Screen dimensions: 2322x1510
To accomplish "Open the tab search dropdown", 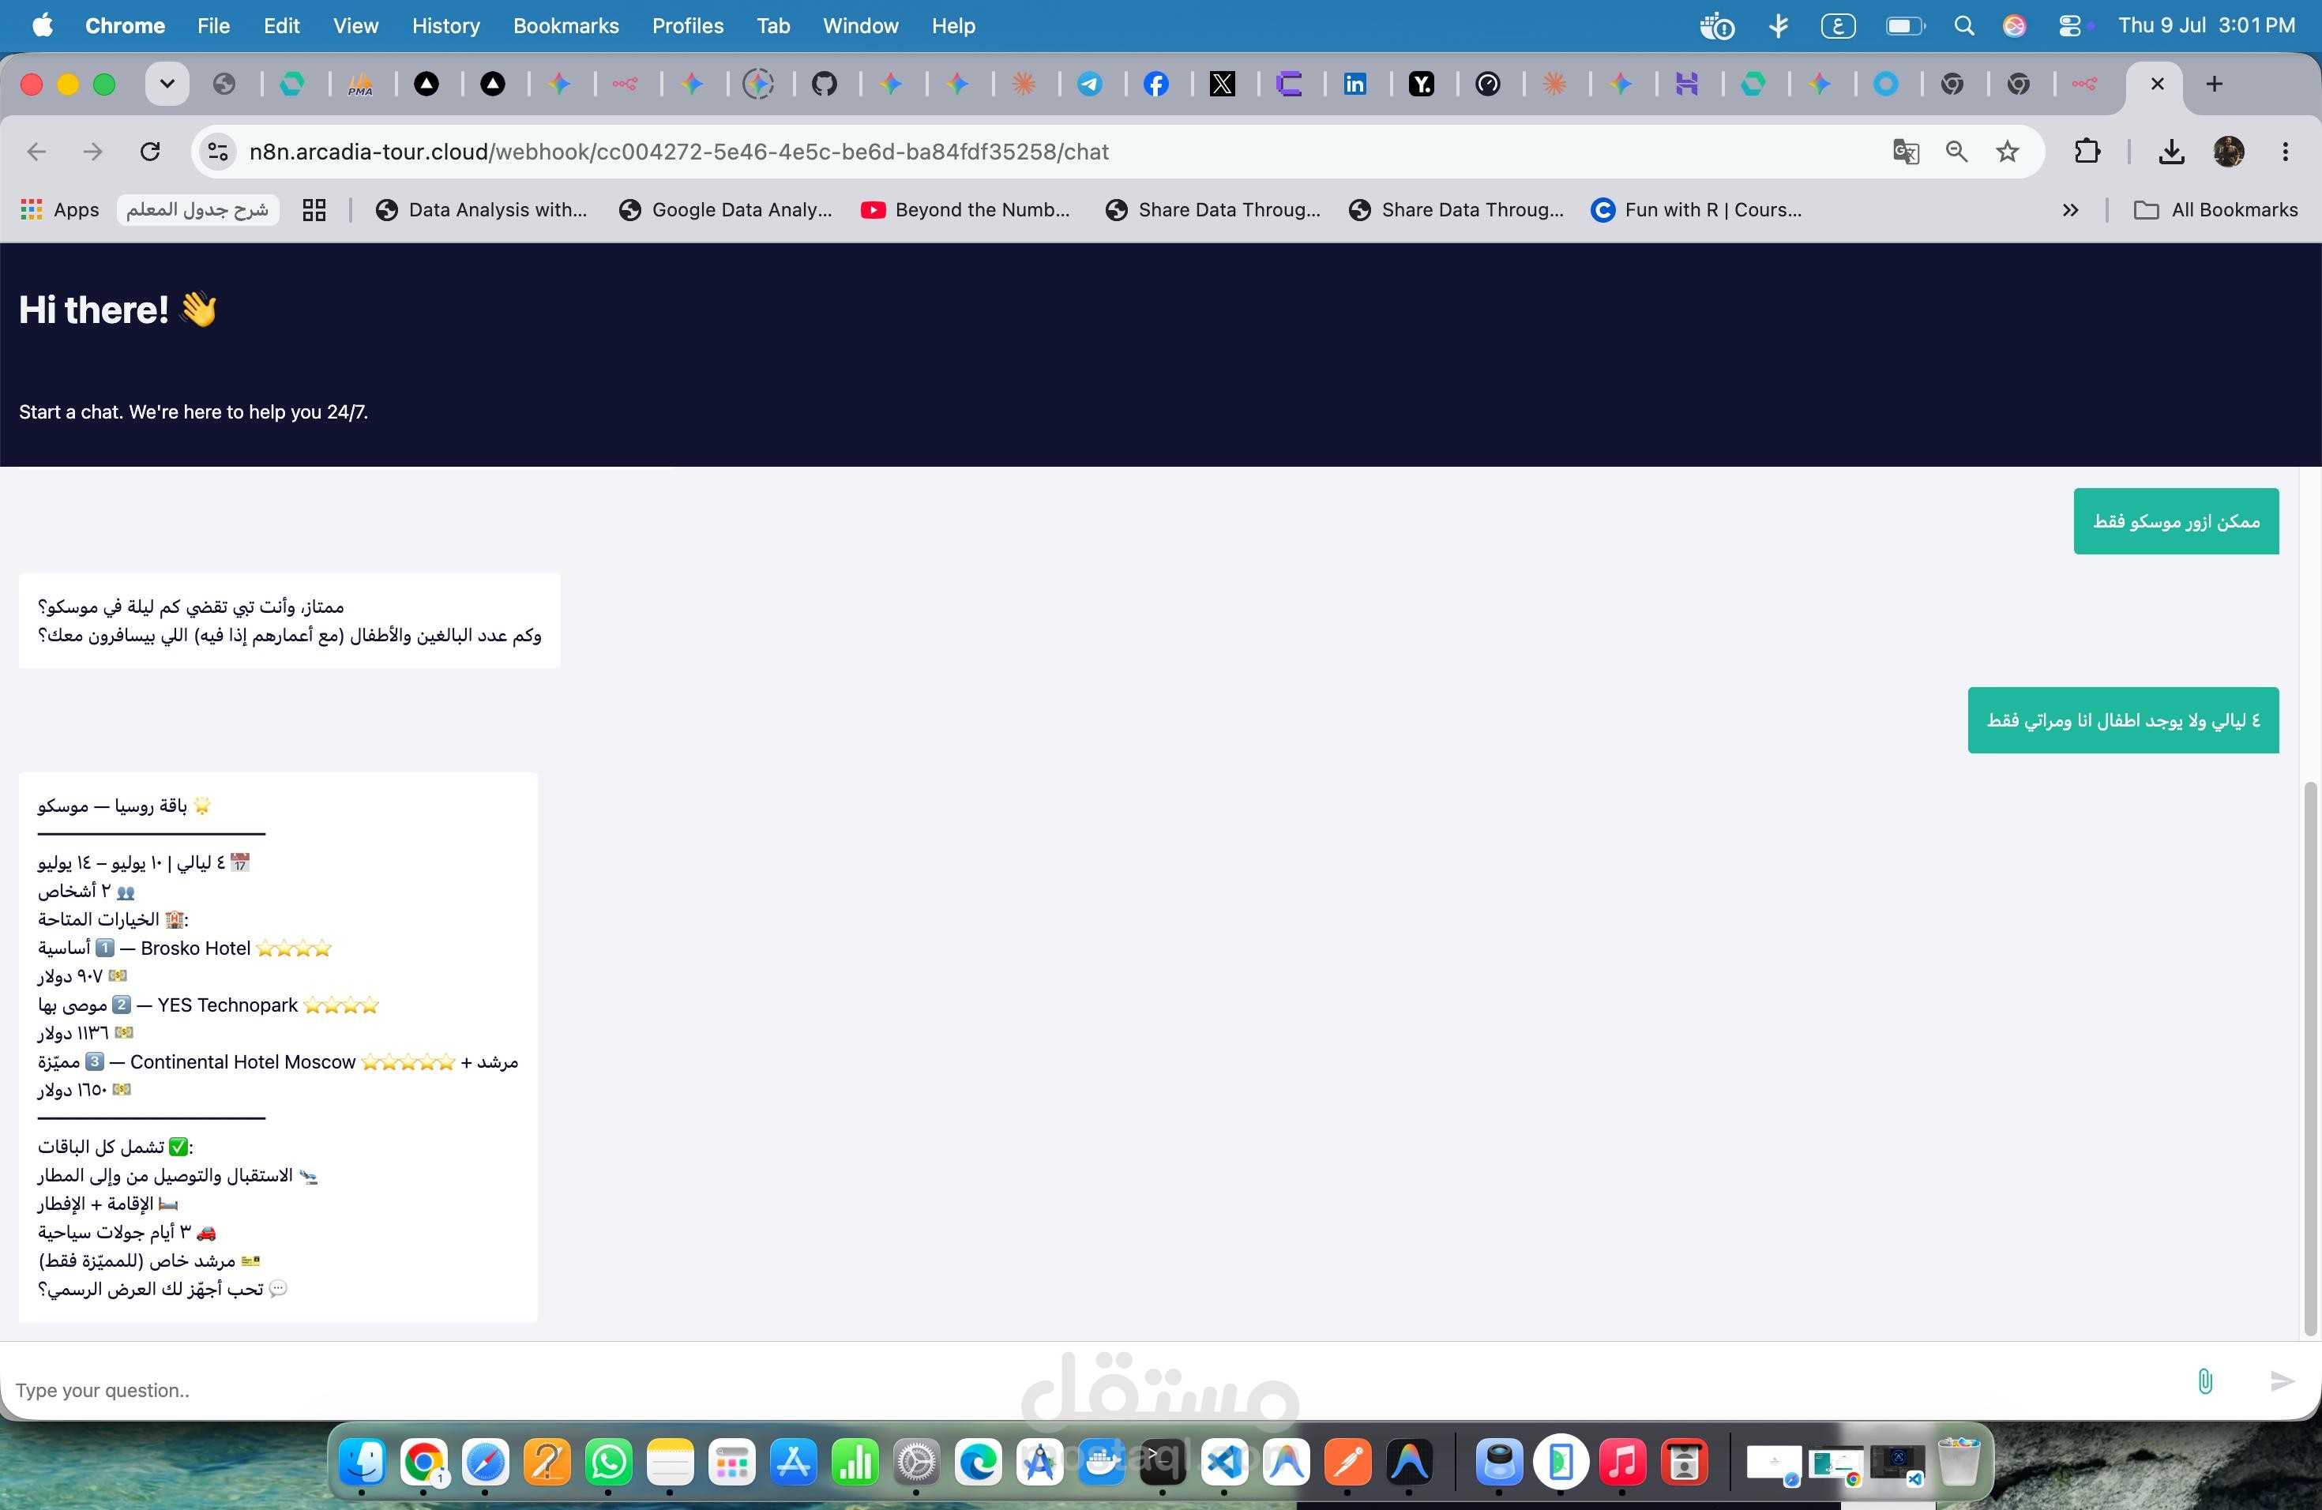I will pos(167,84).
